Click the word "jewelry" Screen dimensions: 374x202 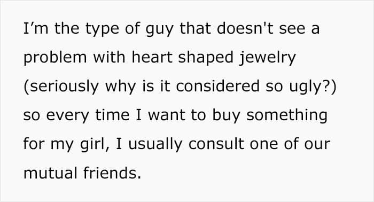click(267, 58)
